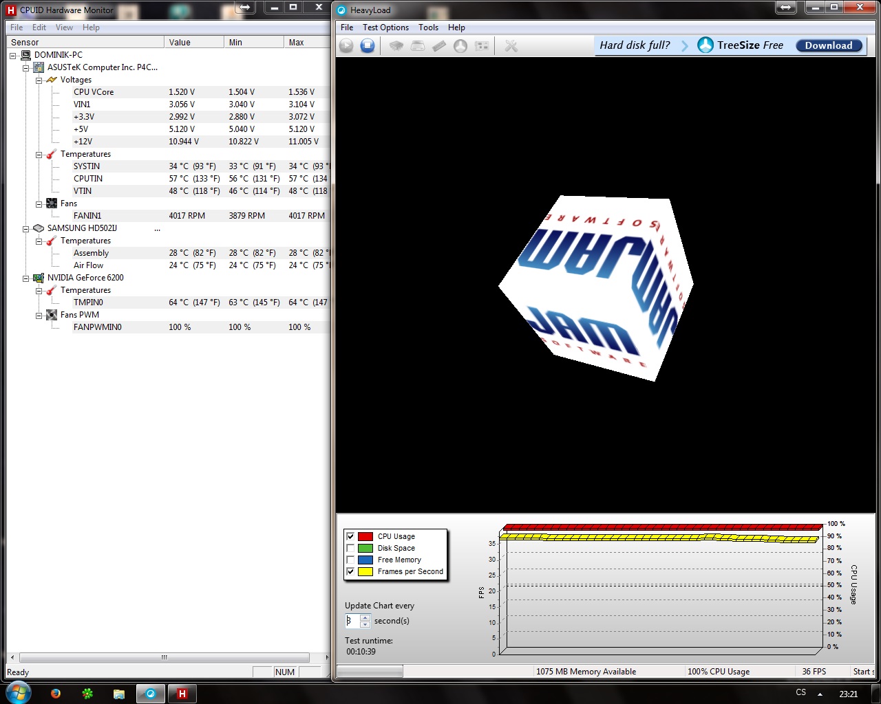The width and height of the screenshot is (881, 704).
Task: Uncheck the CPU Usage chart checkbox
Action: click(x=350, y=536)
